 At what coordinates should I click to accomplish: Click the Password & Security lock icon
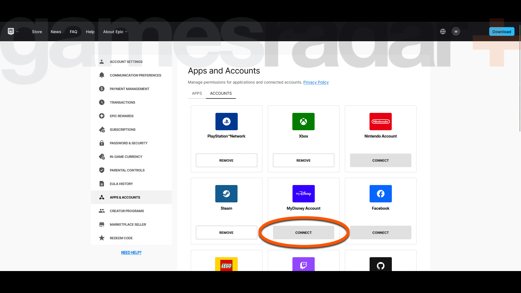(102, 143)
